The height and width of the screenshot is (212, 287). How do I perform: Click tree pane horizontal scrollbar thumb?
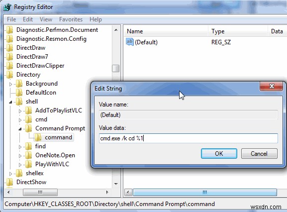click(x=40, y=192)
